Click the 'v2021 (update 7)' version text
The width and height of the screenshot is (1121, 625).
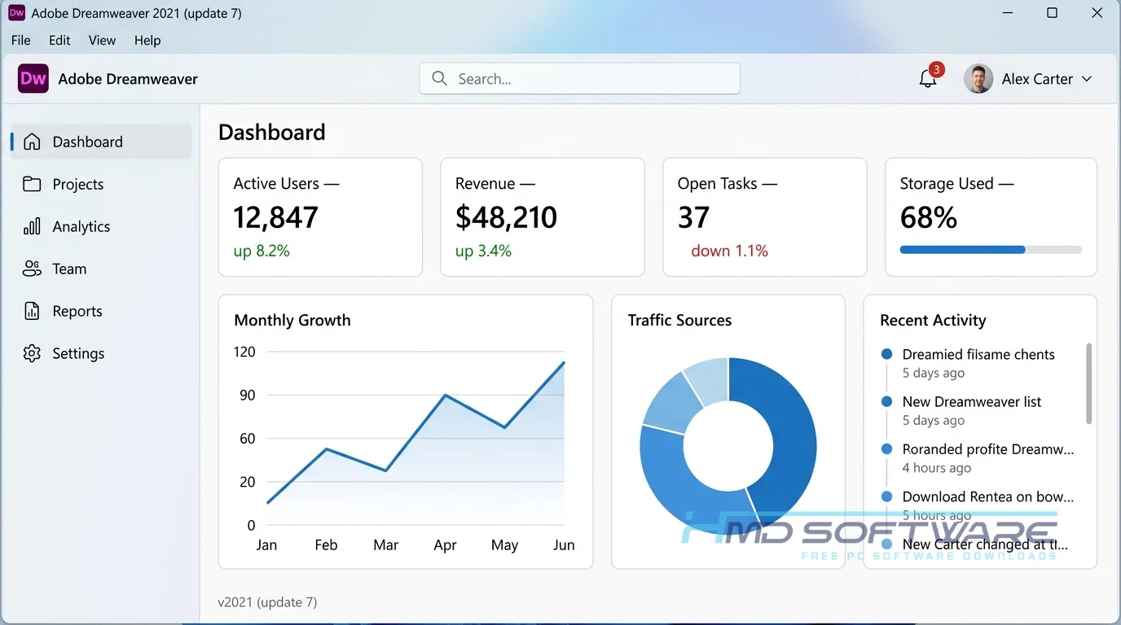pyautogui.click(x=267, y=602)
